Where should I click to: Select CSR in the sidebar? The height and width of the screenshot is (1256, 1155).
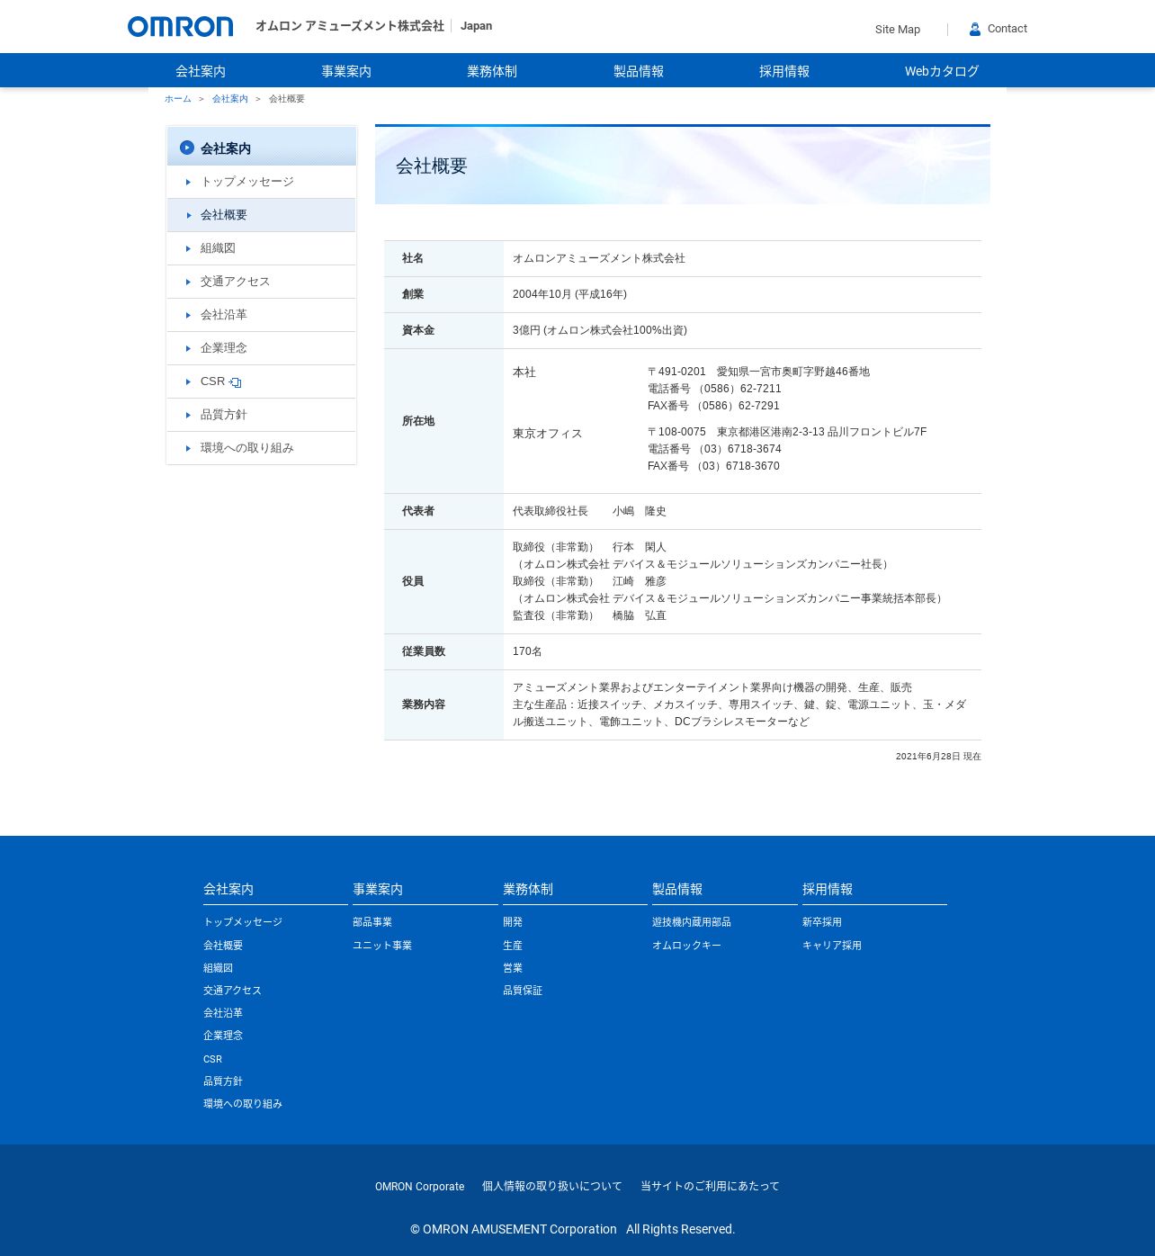tap(262, 381)
